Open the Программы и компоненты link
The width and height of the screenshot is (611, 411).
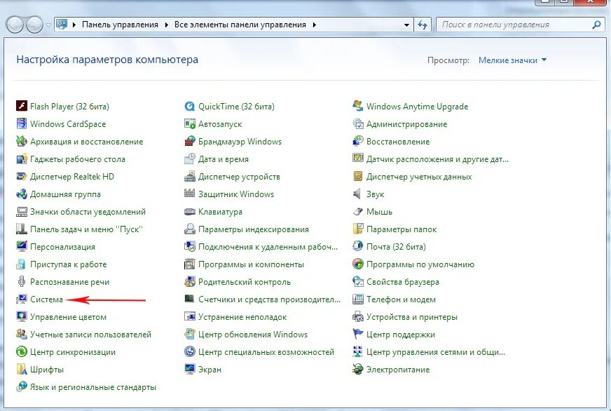pyautogui.click(x=251, y=264)
